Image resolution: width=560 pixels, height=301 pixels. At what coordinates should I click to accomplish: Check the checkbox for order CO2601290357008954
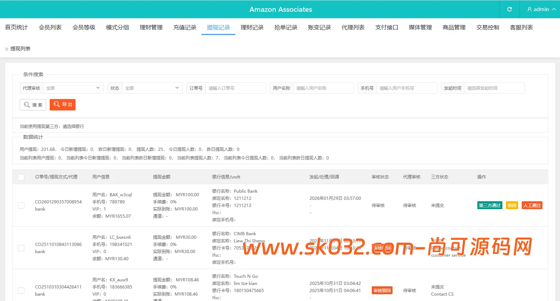21,205
